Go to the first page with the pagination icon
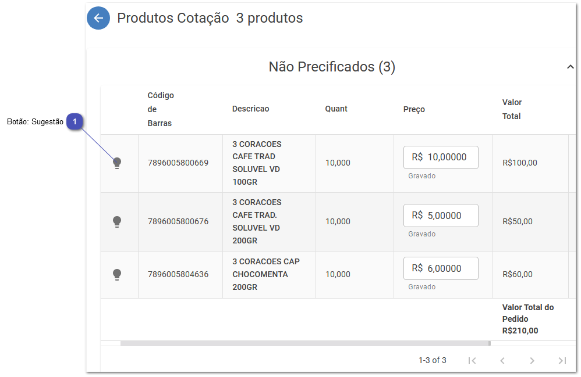 472,361
